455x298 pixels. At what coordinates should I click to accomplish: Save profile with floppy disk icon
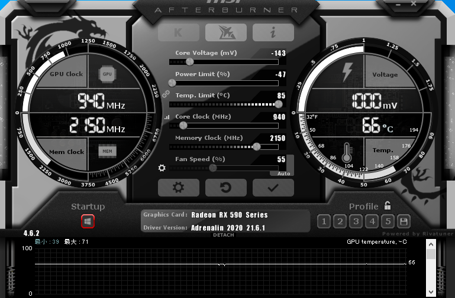click(404, 222)
